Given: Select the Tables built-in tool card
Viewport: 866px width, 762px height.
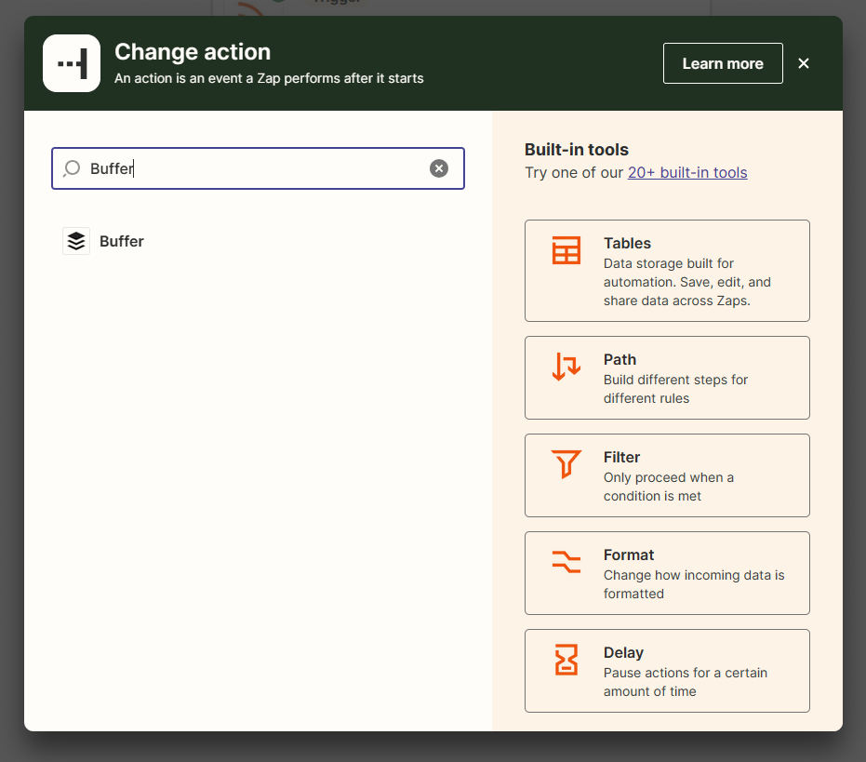Looking at the screenshot, I should coord(667,271).
